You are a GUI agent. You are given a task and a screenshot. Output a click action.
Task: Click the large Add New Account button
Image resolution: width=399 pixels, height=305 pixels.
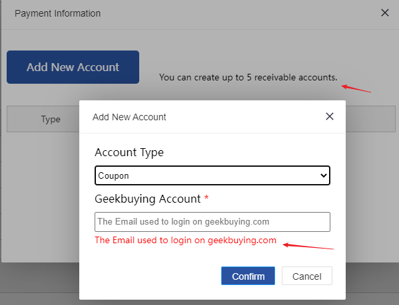click(73, 67)
